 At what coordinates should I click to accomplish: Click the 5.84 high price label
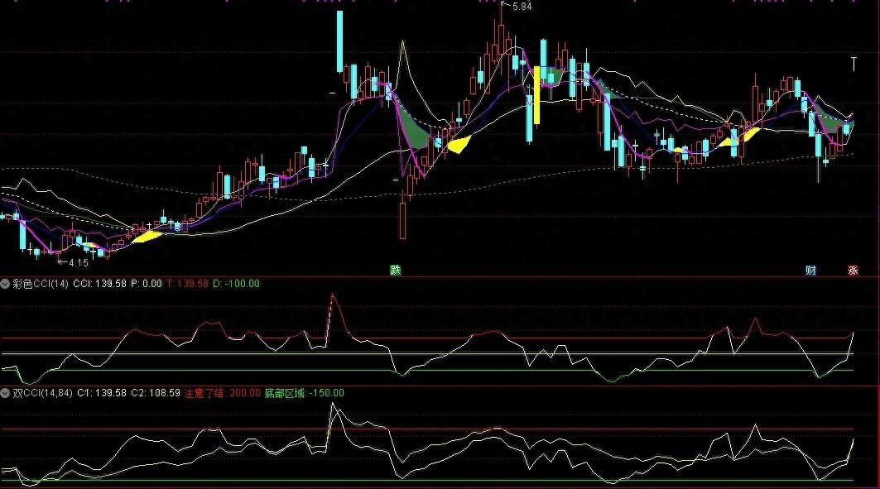(x=522, y=7)
